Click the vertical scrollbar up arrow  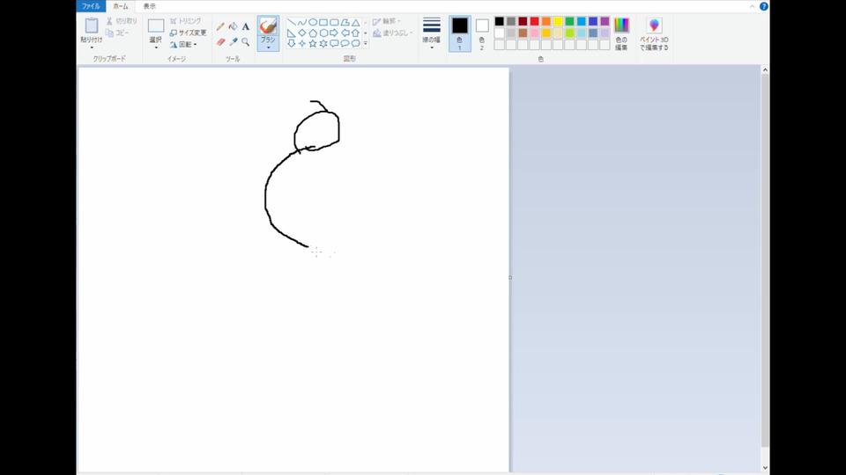click(765, 70)
